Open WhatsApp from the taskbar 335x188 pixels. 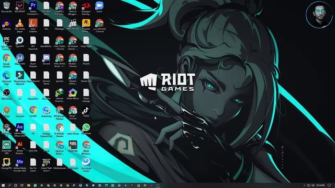[x=35, y=185]
